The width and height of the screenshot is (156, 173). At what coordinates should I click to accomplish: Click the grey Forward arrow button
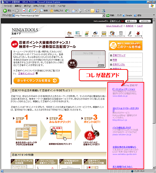(17, 11)
